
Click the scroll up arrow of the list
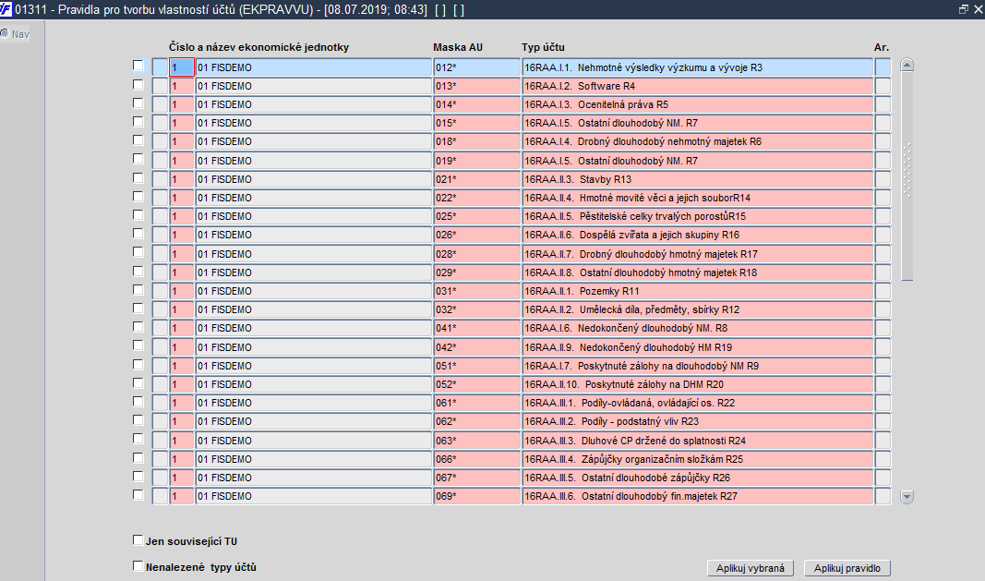click(x=907, y=65)
